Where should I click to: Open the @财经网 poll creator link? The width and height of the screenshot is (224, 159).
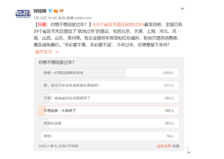tap(164, 146)
